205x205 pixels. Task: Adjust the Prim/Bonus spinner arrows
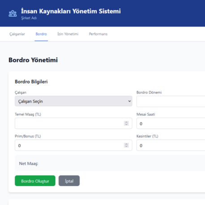point(126,145)
